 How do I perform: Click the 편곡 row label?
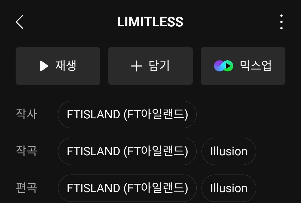coord(26,188)
